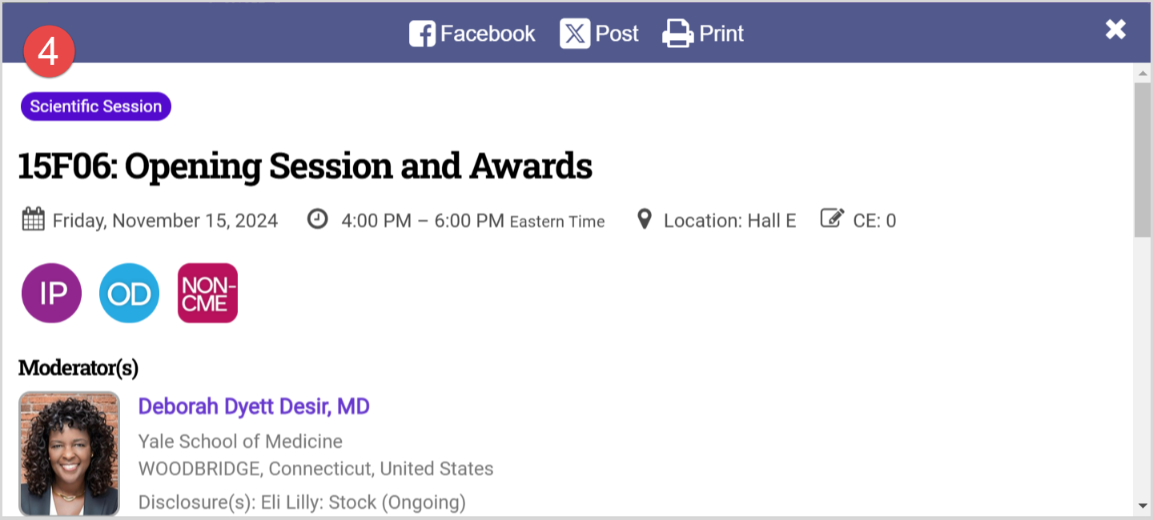
Task: Click the IP purple circle badge
Action: click(51, 293)
